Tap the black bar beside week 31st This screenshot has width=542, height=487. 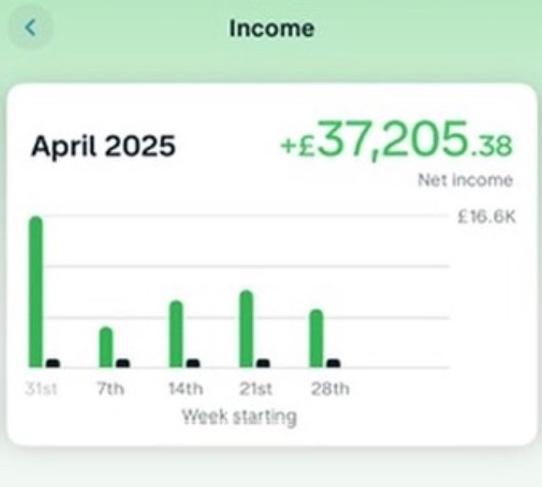53,363
